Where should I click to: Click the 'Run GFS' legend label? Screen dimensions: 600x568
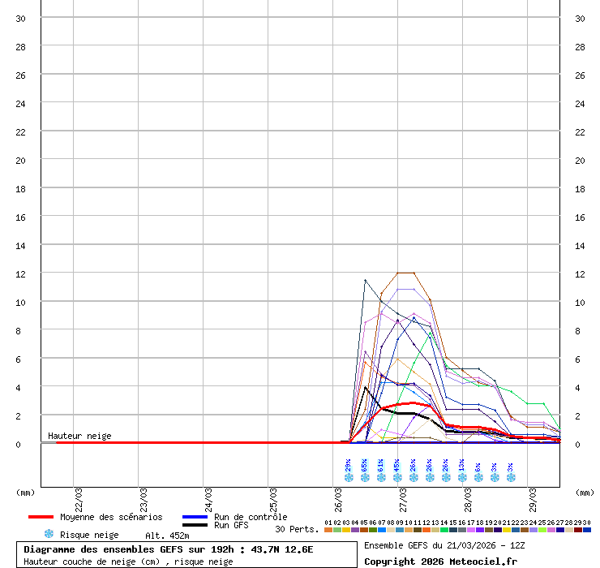point(231,525)
